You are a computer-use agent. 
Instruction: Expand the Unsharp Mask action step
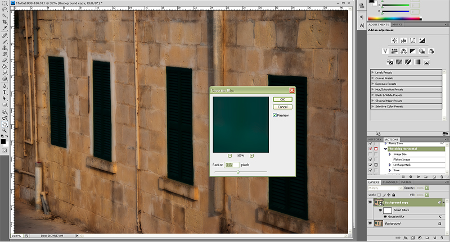[x=390, y=165]
